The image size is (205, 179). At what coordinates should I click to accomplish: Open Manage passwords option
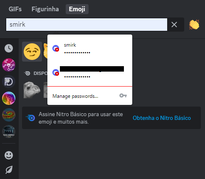tap(90, 96)
